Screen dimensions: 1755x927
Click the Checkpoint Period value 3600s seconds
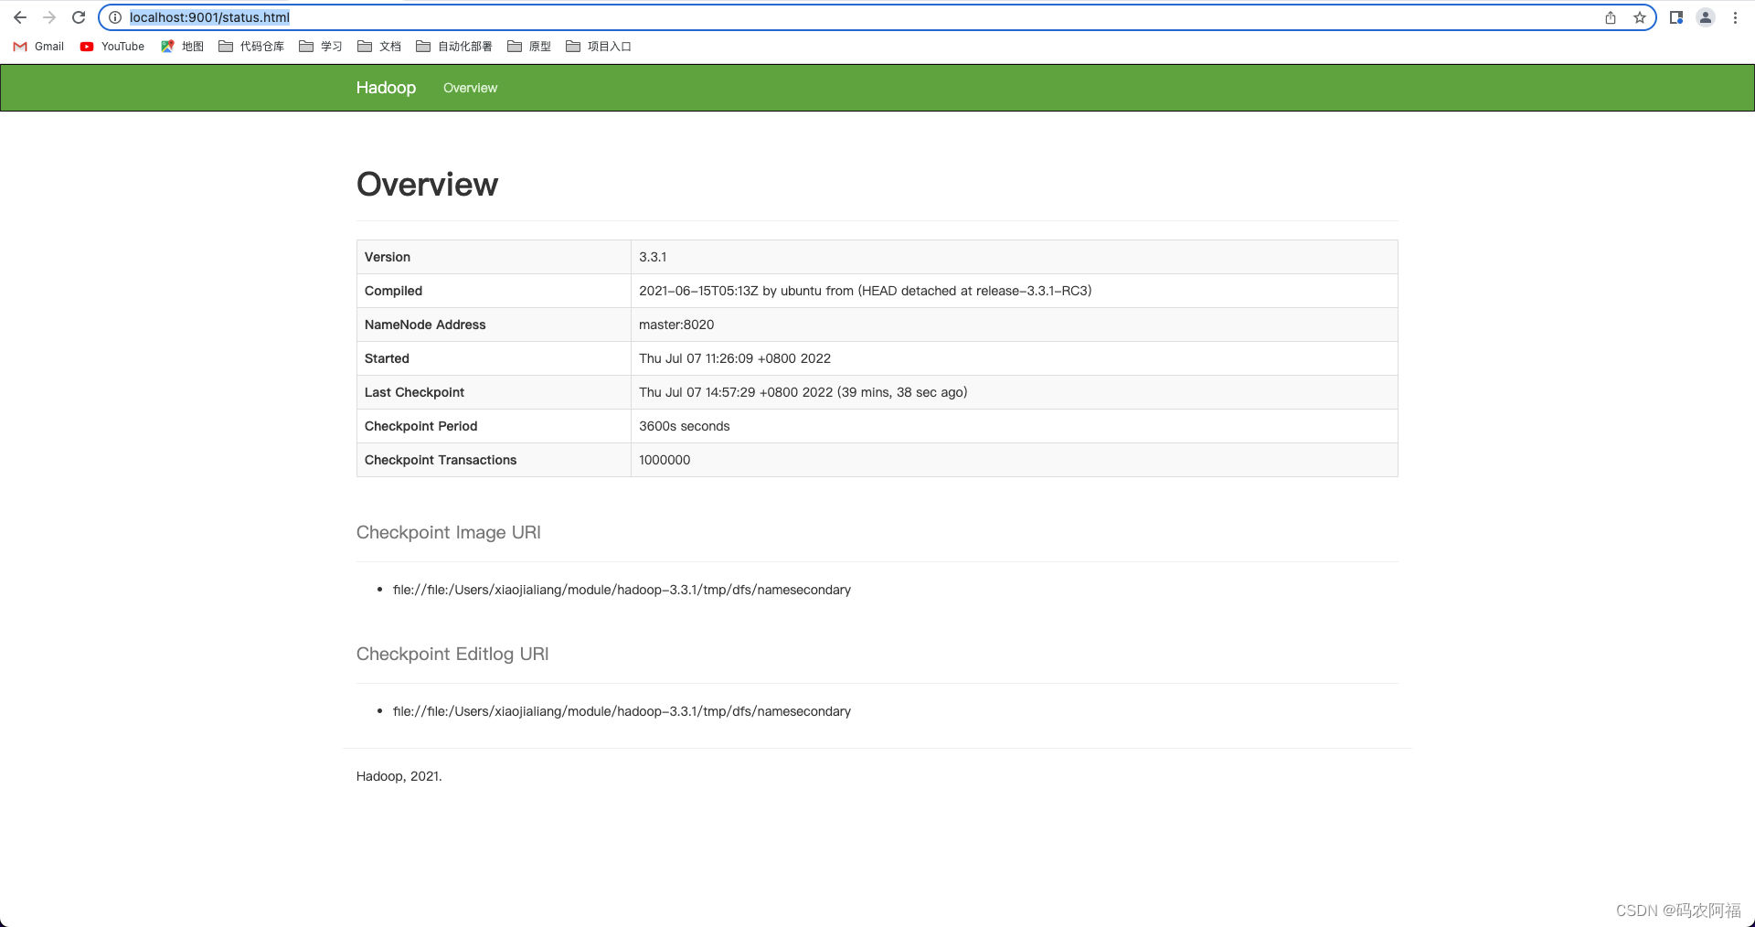684,426
